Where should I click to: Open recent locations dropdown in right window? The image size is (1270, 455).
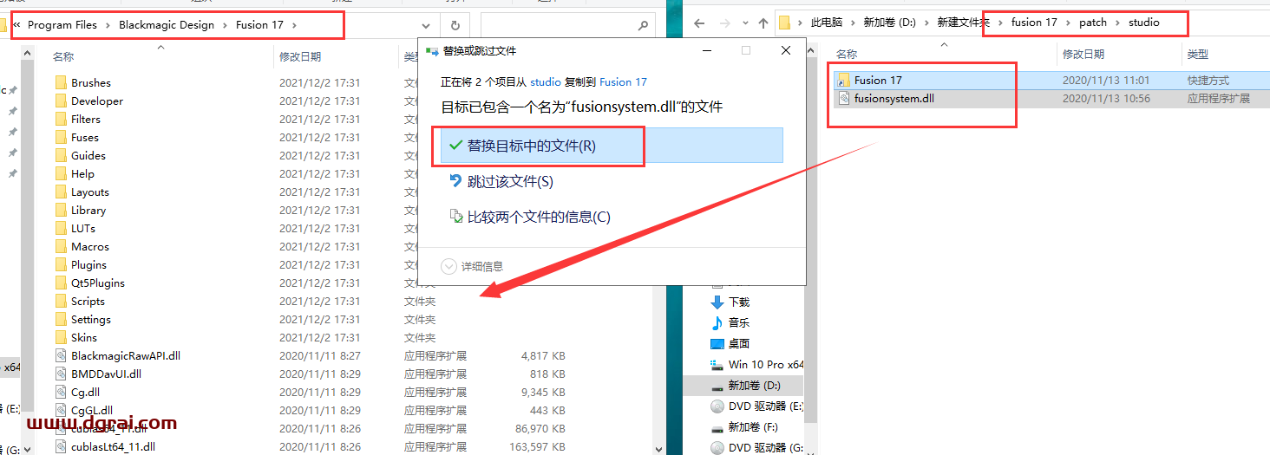(x=745, y=23)
